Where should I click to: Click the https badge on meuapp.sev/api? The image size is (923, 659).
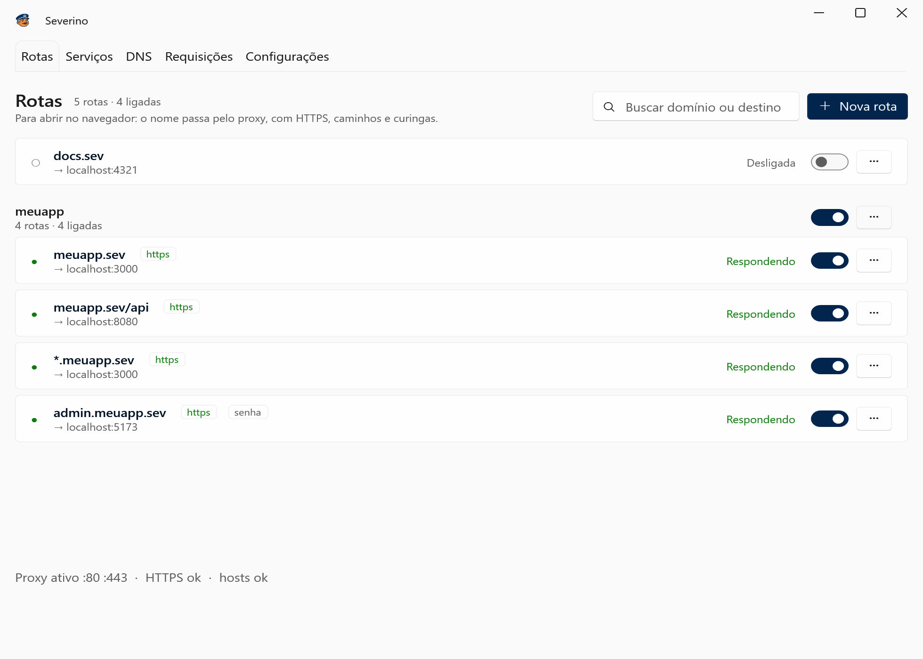click(x=181, y=307)
